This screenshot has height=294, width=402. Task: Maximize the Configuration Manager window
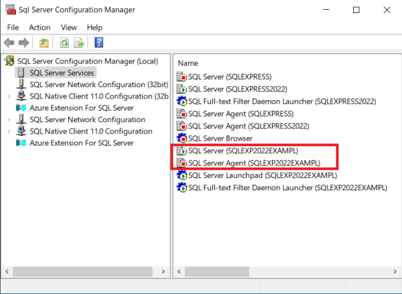pyautogui.click(x=356, y=10)
